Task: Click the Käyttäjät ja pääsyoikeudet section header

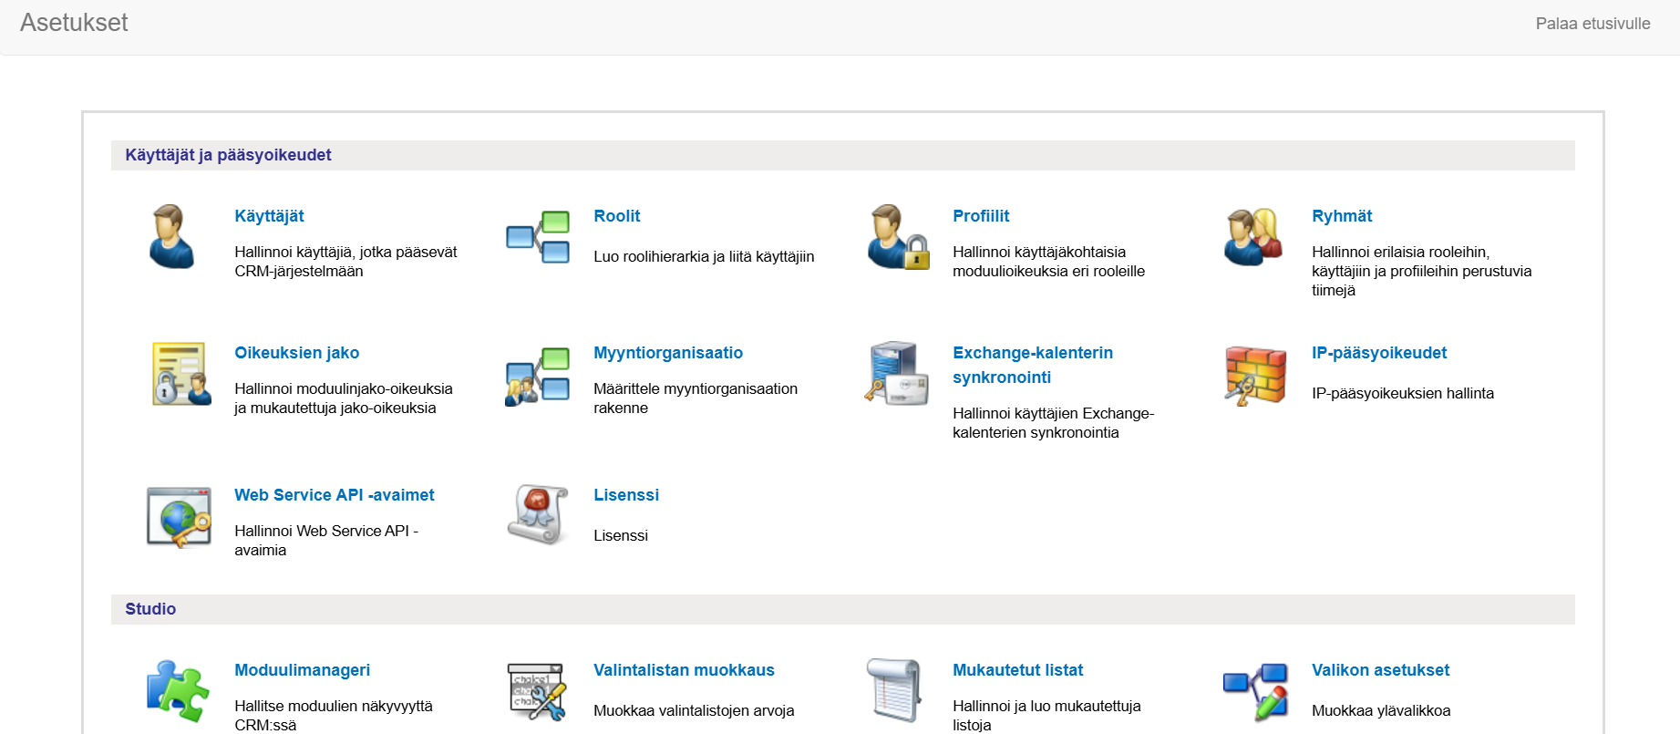Action: click(843, 155)
